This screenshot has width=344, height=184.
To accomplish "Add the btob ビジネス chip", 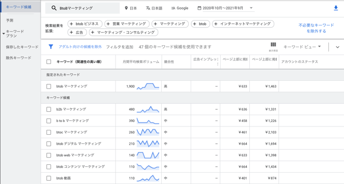I will coord(85,24).
